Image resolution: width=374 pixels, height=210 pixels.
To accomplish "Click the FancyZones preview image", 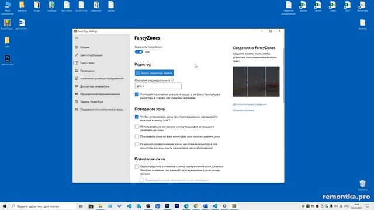I will click(x=256, y=82).
